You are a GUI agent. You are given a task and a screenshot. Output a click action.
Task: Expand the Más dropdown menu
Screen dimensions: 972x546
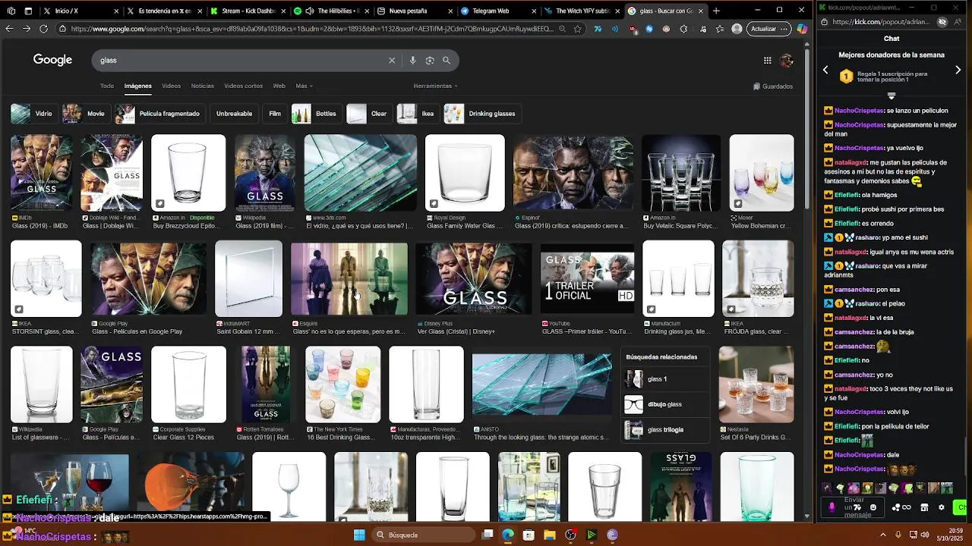304,86
